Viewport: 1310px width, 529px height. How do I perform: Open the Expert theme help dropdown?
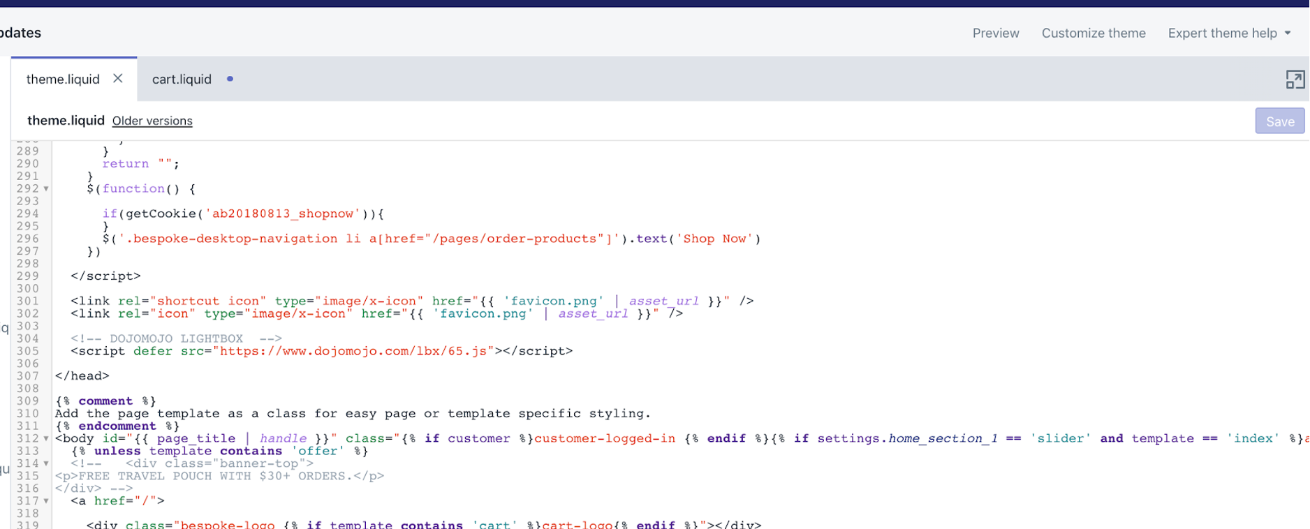coord(1229,33)
